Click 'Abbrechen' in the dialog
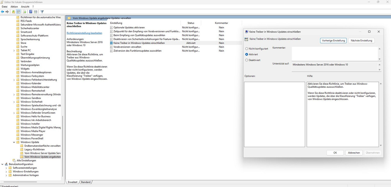The height and width of the screenshot is (187, 391). [x=354, y=153]
